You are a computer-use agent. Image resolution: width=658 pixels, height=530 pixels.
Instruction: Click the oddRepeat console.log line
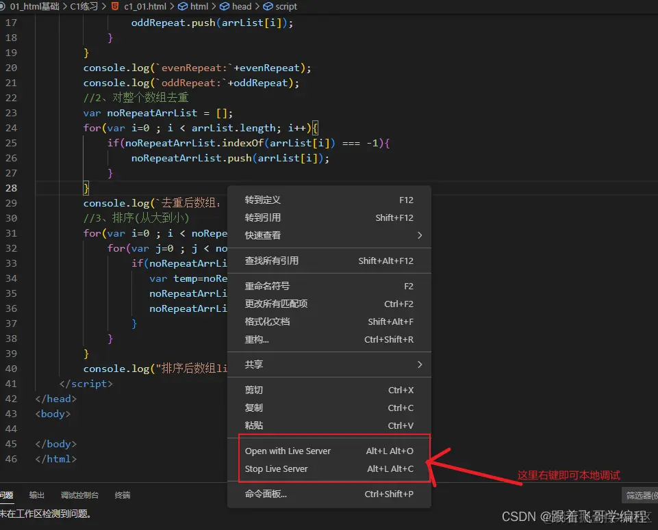coord(191,83)
